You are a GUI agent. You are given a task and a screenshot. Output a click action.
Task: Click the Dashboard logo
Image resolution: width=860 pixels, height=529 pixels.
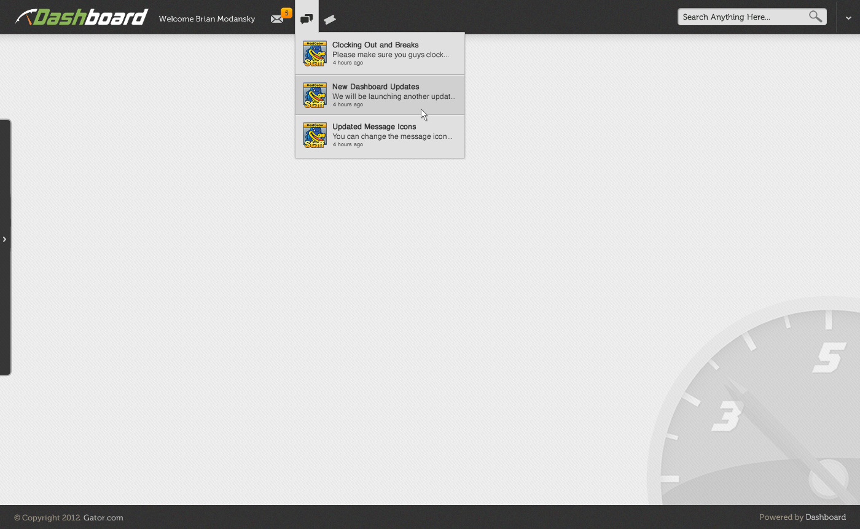(82, 17)
